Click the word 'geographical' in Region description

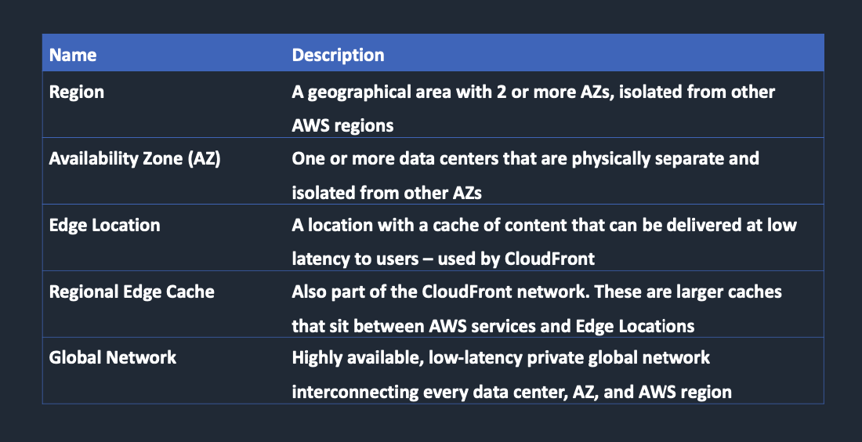point(355,92)
